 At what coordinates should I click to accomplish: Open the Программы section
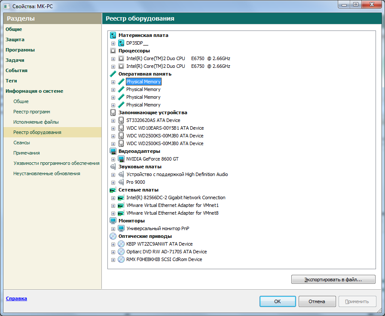pyautogui.click(x=20, y=50)
